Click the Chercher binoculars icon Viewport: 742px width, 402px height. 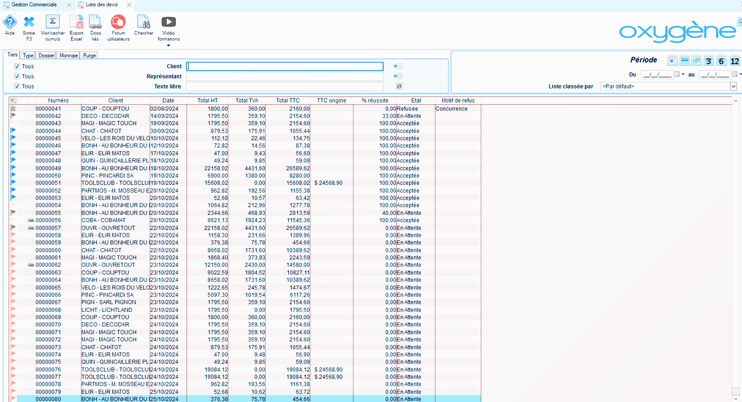pyautogui.click(x=144, y=23)
